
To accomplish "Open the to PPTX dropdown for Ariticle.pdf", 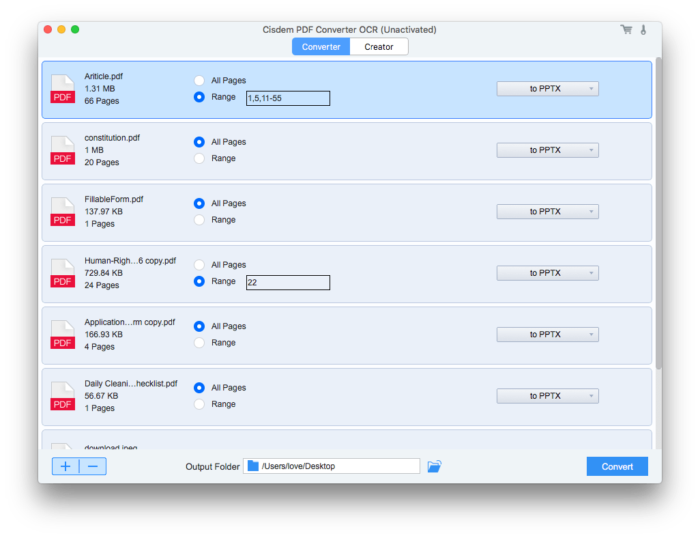I will (x=547, y=89).
